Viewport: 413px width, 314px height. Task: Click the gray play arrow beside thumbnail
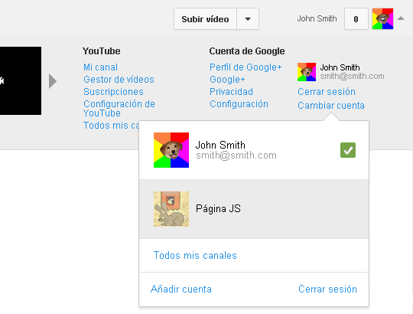tap(53, 81)
